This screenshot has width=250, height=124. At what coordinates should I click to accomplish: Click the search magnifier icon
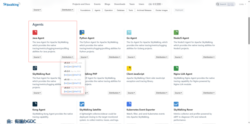point(218,4)
